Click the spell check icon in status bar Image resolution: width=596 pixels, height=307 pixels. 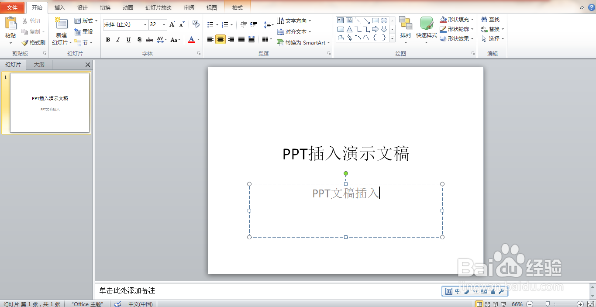coord(117,304)
